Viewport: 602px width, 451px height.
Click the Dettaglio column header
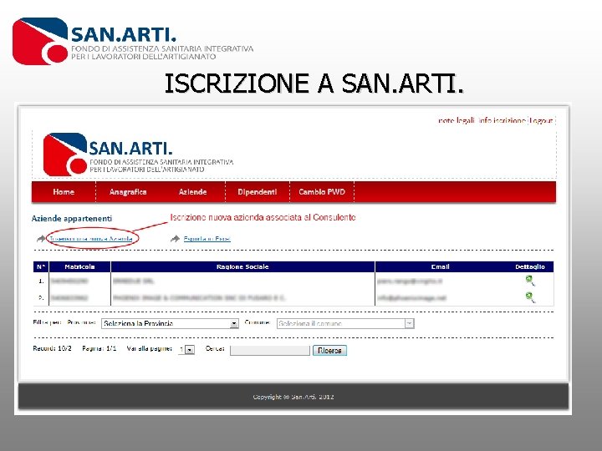click(530, 266)
